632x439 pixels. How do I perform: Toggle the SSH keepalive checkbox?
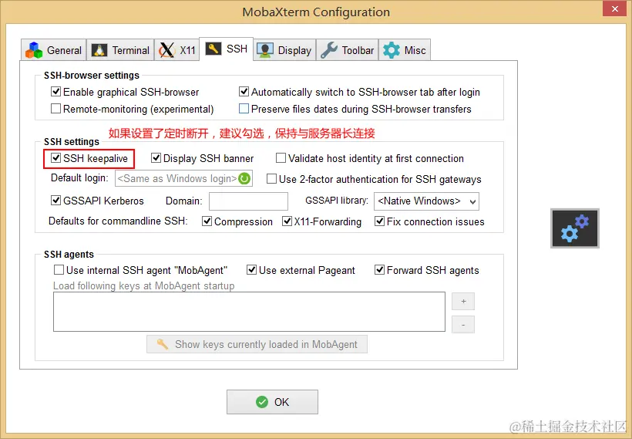(x=56, y=157)
